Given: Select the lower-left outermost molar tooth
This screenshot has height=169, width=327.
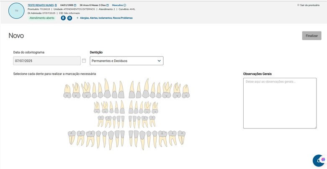Looking at the screenshot, I should [72, 137].
